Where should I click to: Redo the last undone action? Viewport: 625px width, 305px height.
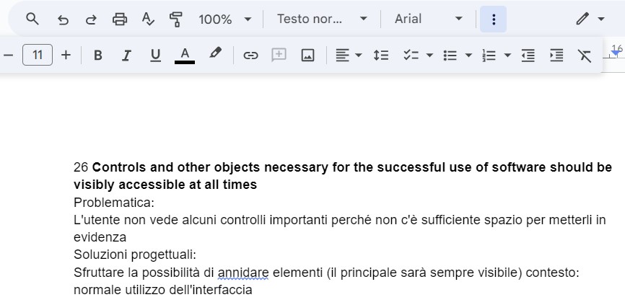tap(91, 19)
